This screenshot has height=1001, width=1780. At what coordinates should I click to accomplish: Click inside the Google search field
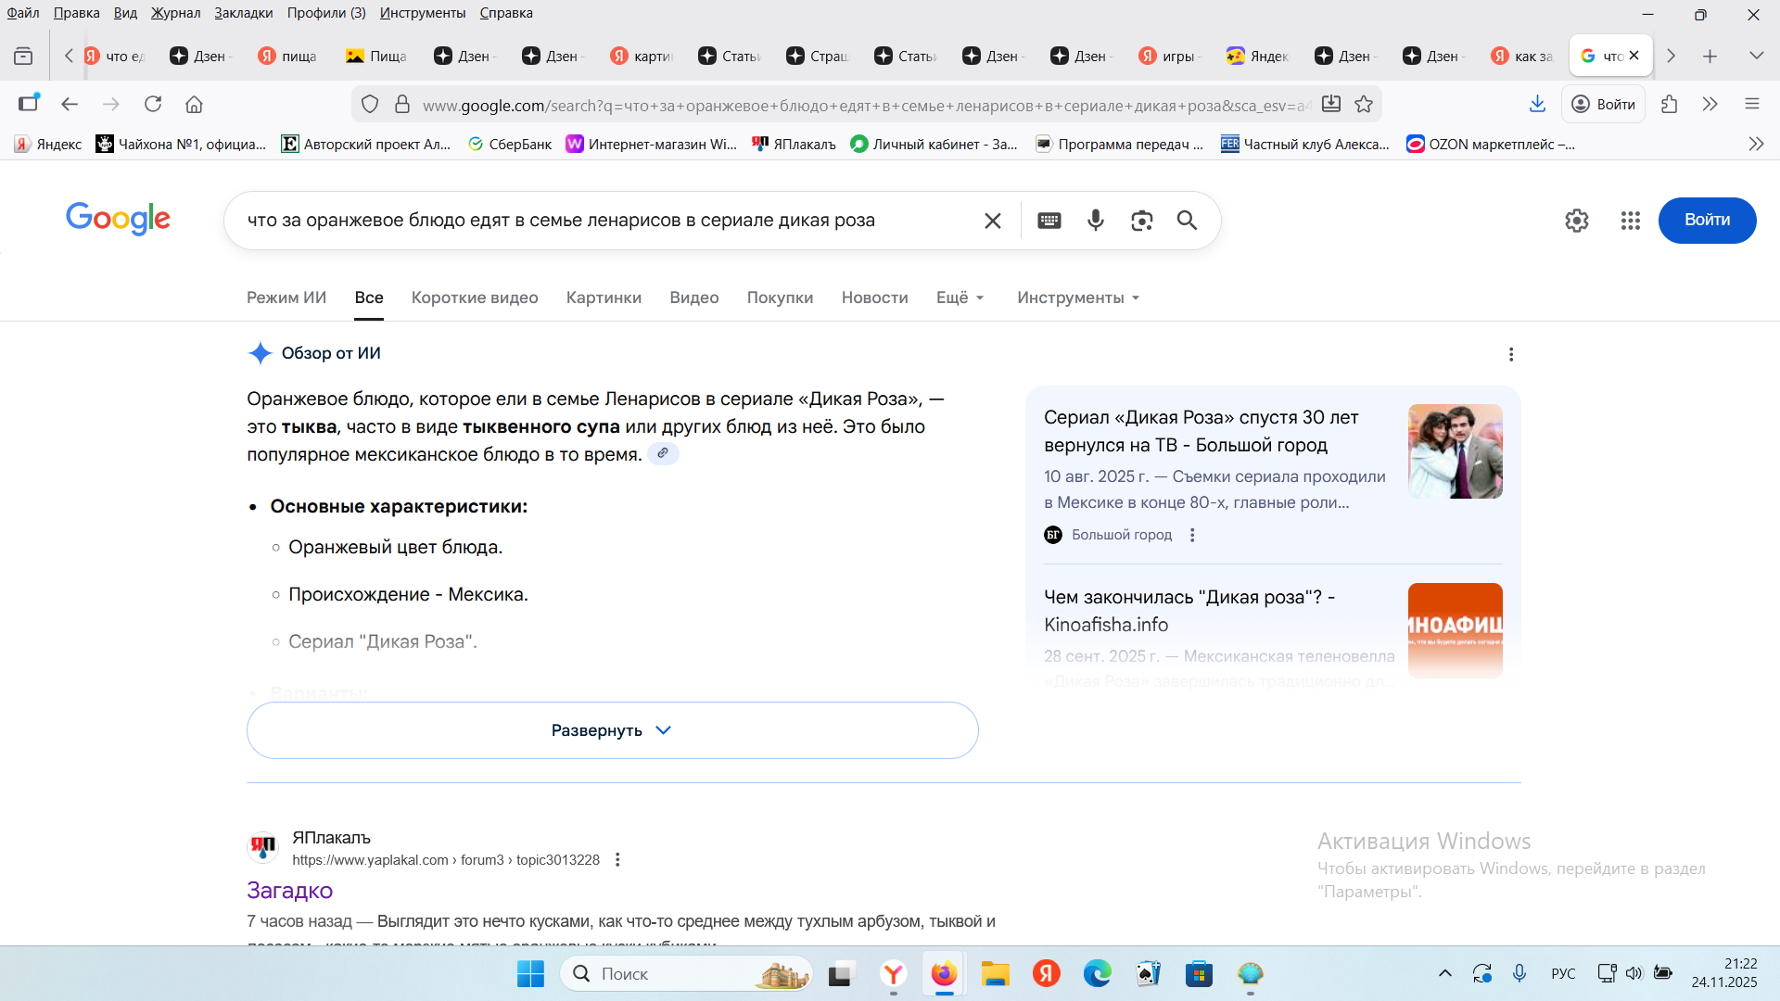click(x=607, y=221)
